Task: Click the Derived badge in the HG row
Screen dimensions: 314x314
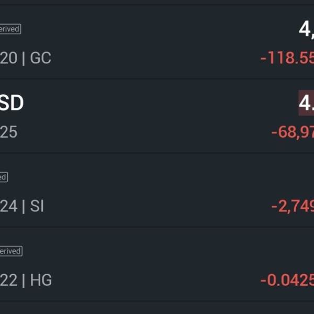Action: point(10,251)
